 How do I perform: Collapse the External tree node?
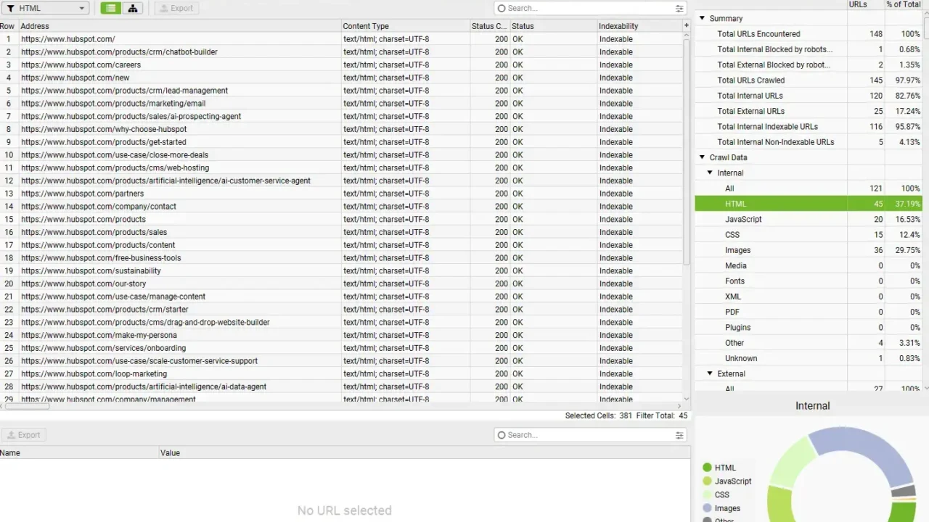click(710, 373)
